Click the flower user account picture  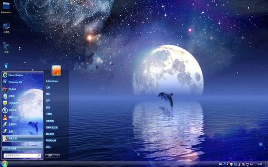coord(56,70)
